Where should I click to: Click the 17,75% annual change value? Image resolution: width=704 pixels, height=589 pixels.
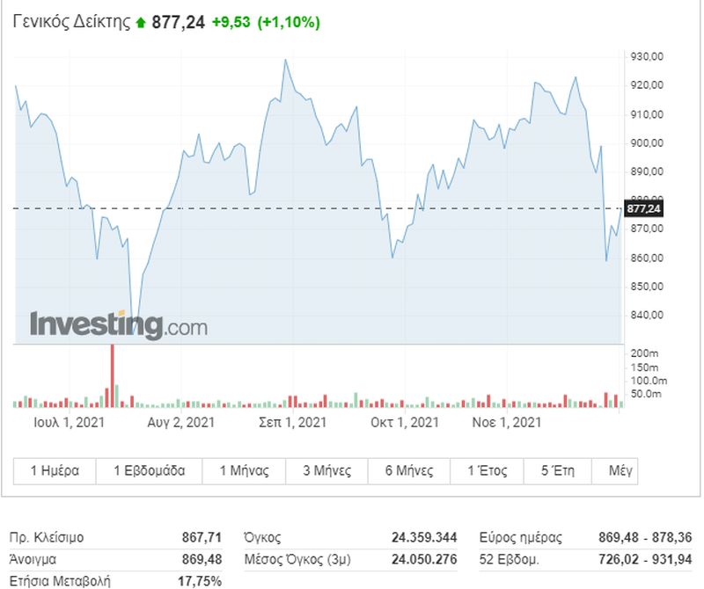tap(200, 581)
